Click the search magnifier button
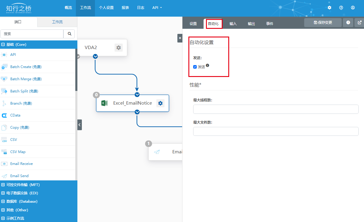Screen dimensions: 364x222 [x=69, y=34]
